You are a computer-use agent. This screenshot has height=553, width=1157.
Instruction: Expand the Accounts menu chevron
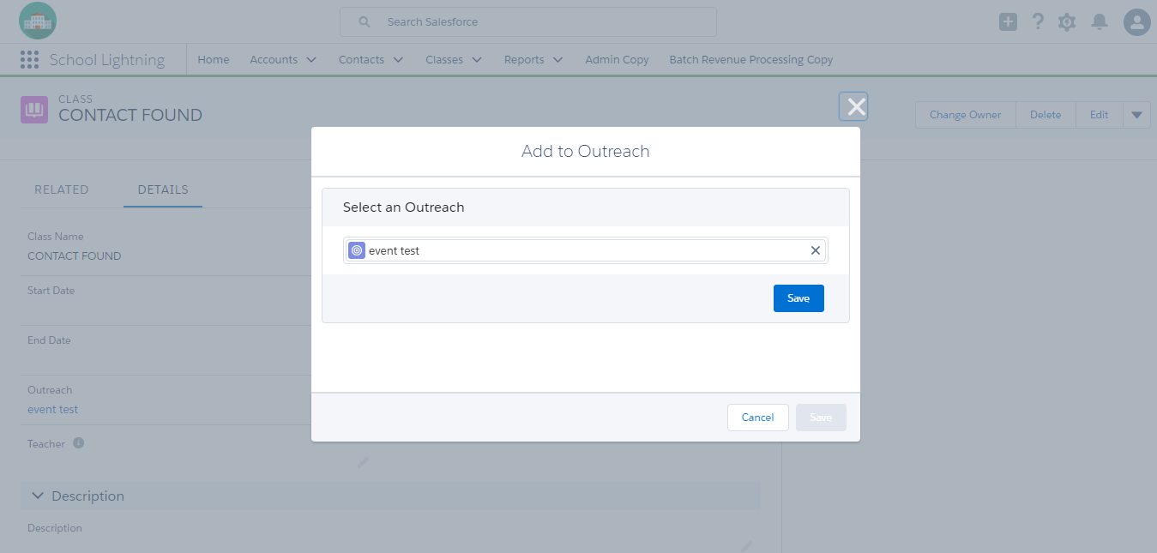click(x=311, y=60)
